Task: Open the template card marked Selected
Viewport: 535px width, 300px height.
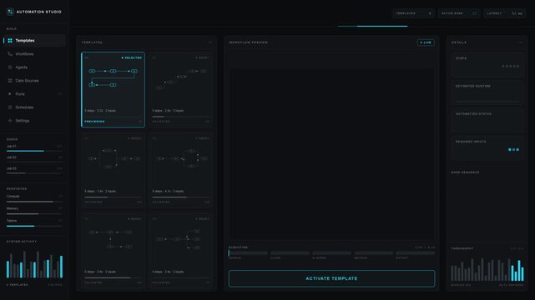Action: [x=113, y=89]
